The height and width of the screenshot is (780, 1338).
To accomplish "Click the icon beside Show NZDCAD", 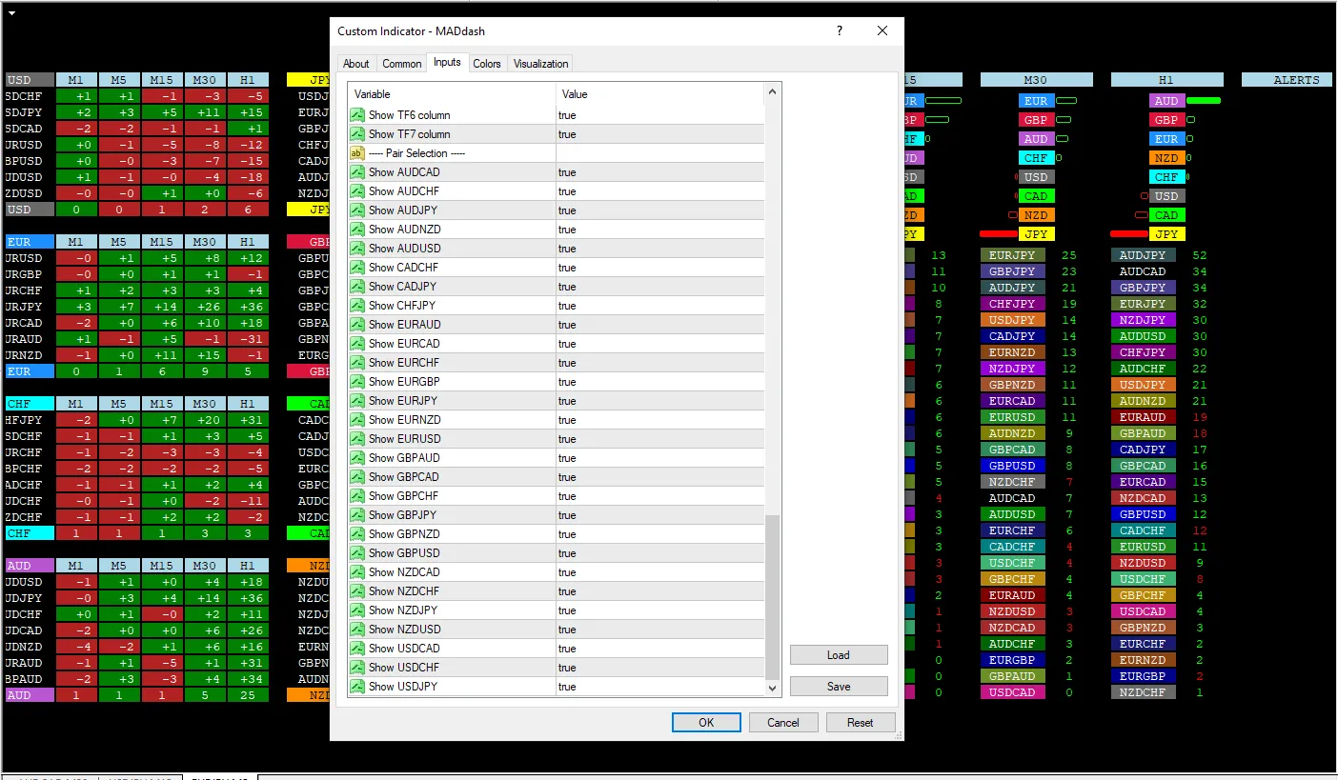I will [x=357, y=572].
